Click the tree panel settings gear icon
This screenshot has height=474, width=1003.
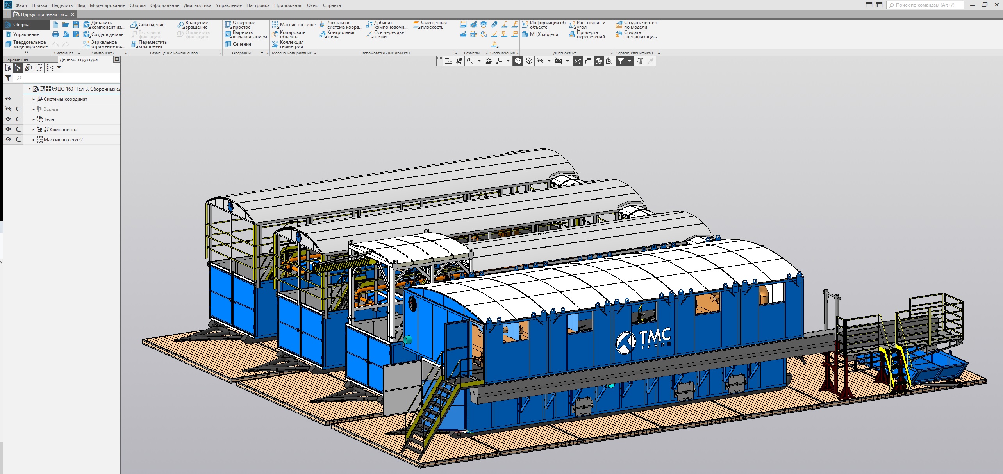click(x=116, y=59)
